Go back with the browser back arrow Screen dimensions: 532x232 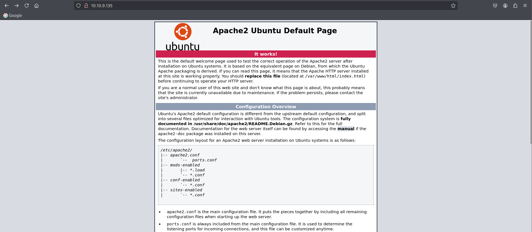pos(7,6)
